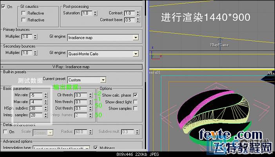Click the Nrm thresh value field
This screenshot has height=157, width=275.
[x=81, y=102]
